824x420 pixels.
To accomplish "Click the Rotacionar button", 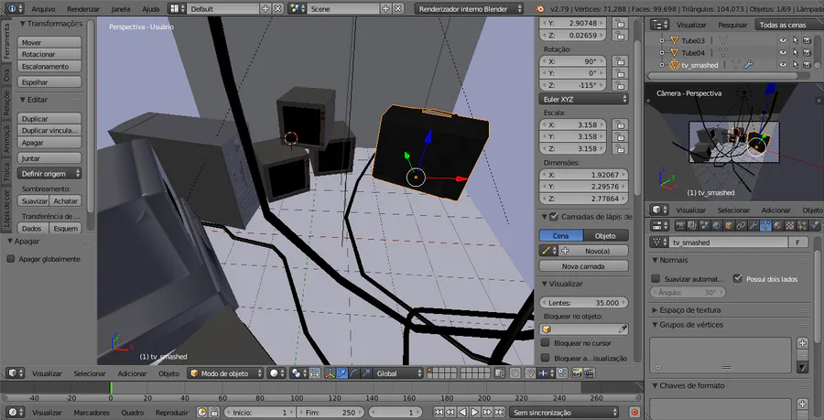I will 49,54.
